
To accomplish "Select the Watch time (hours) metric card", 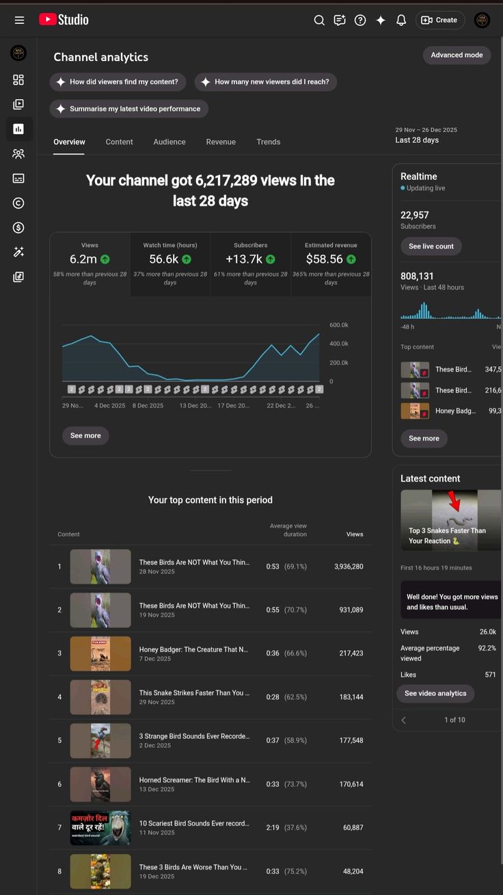I will (170, 265).
